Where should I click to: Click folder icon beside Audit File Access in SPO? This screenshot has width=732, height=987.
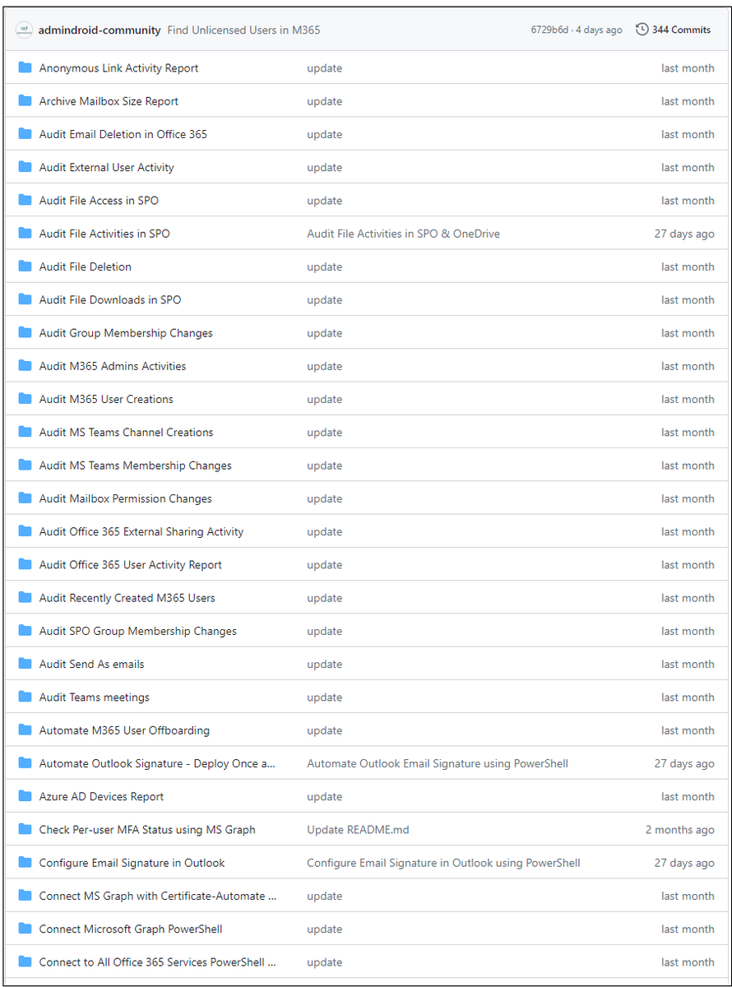point(25,200)
